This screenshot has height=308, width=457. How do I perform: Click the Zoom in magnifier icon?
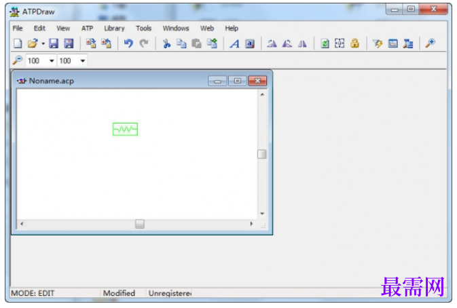(x=431, y=43)
